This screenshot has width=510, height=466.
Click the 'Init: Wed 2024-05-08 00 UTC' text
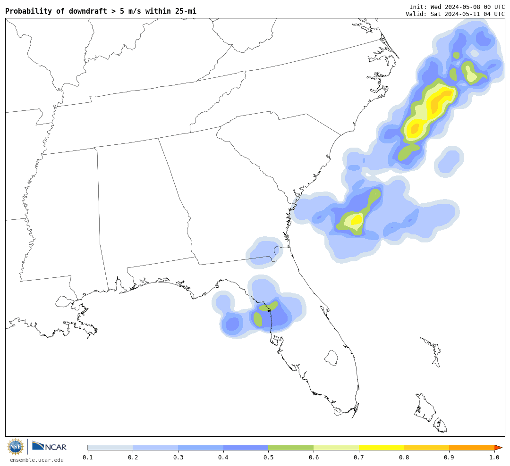pyautogui.click(x=457, y=7)
